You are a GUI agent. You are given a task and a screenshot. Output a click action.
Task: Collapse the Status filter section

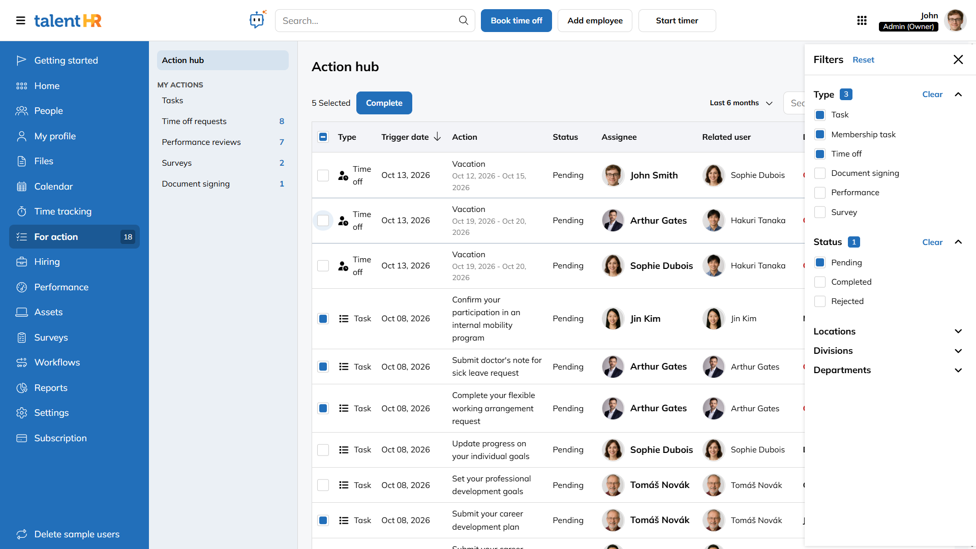point(958,242)
